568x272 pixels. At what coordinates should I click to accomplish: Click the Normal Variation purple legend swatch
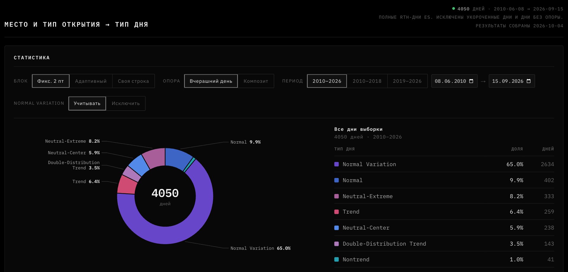(337, 164)
